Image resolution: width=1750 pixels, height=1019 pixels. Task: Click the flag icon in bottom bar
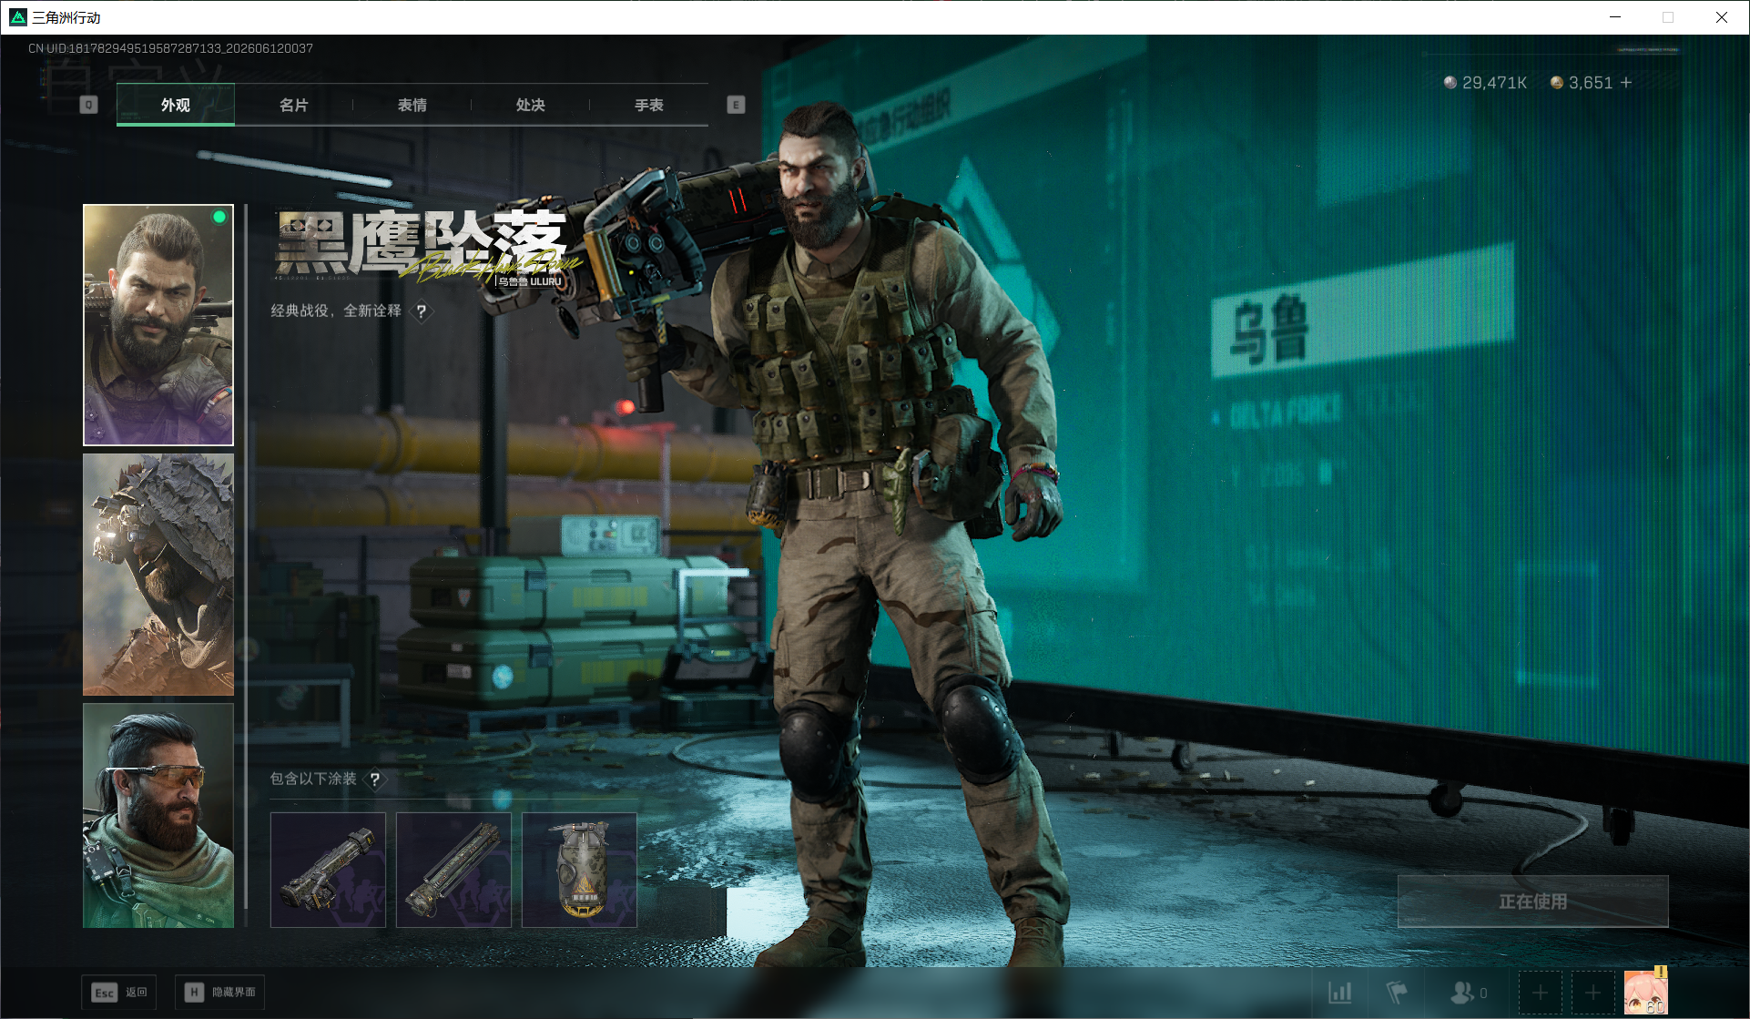pyautogui.click(x=1396, y=993)
